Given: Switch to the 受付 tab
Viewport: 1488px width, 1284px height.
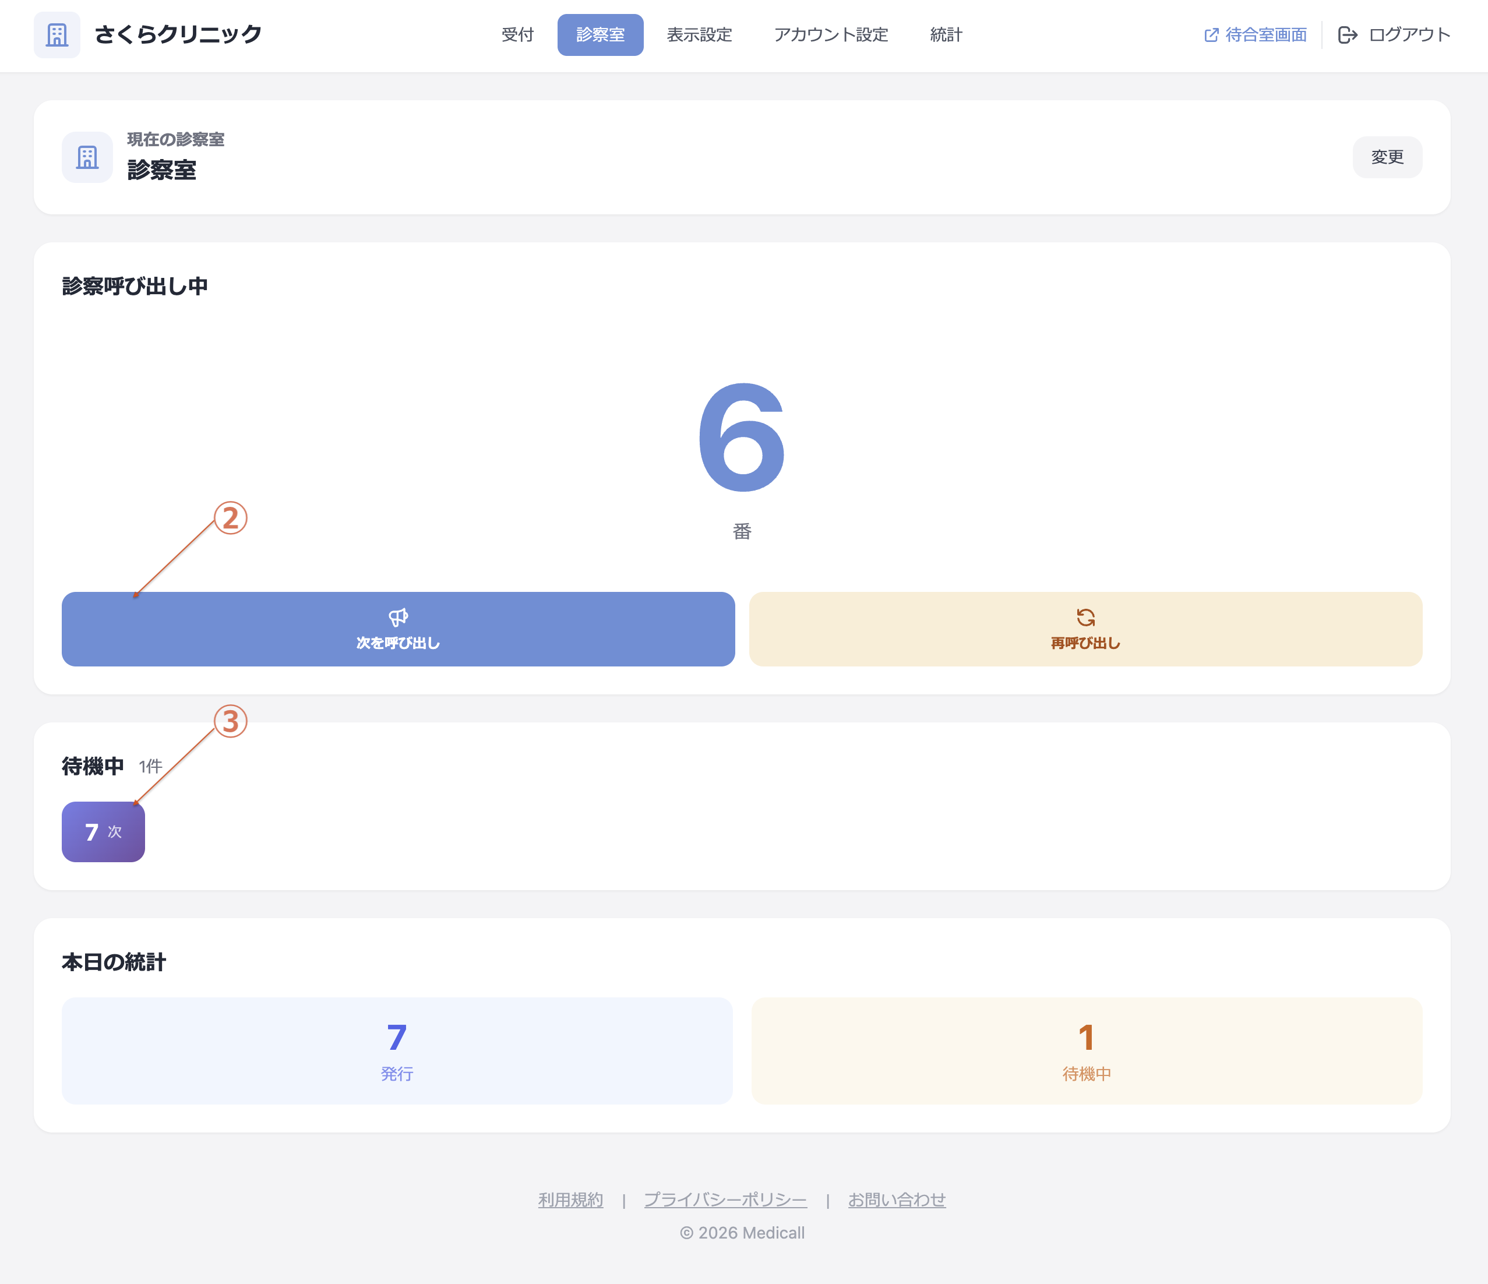Looking at the screenshot, I should point(517,34).
